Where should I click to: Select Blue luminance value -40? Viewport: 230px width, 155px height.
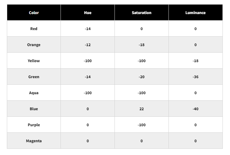[195, 109]
